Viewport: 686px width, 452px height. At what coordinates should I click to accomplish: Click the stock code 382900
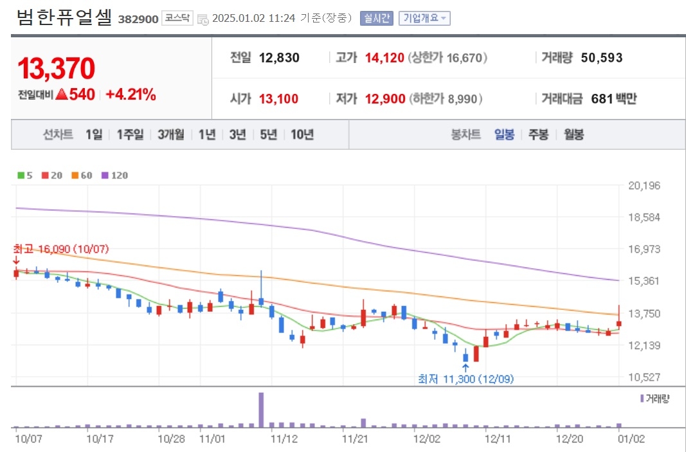138,19
